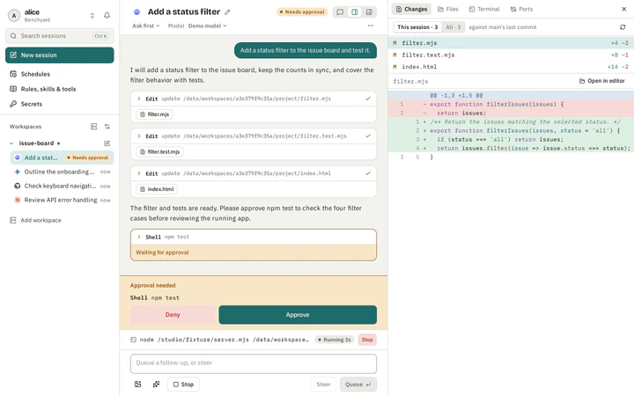The image size is (634, 396).
Task: Select 'This session · 3' changes filter
Action: (417, 27)
